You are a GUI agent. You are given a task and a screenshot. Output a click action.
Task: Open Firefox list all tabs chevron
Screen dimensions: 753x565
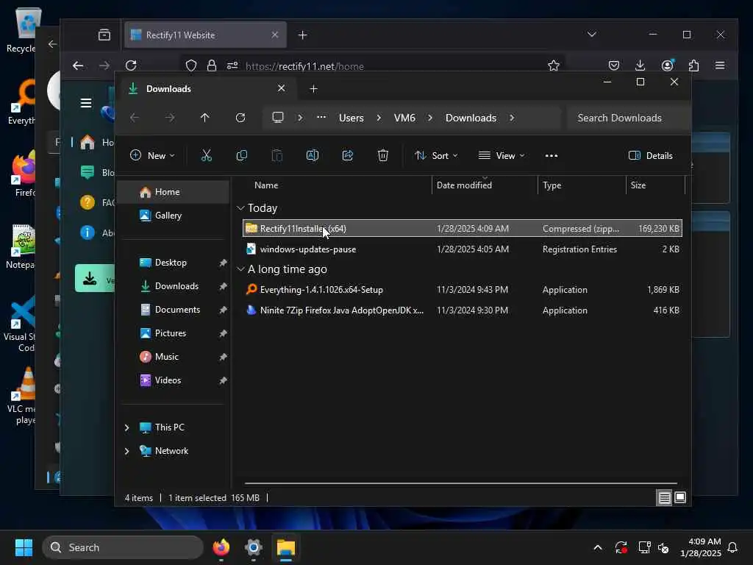(x=592, y=35)
